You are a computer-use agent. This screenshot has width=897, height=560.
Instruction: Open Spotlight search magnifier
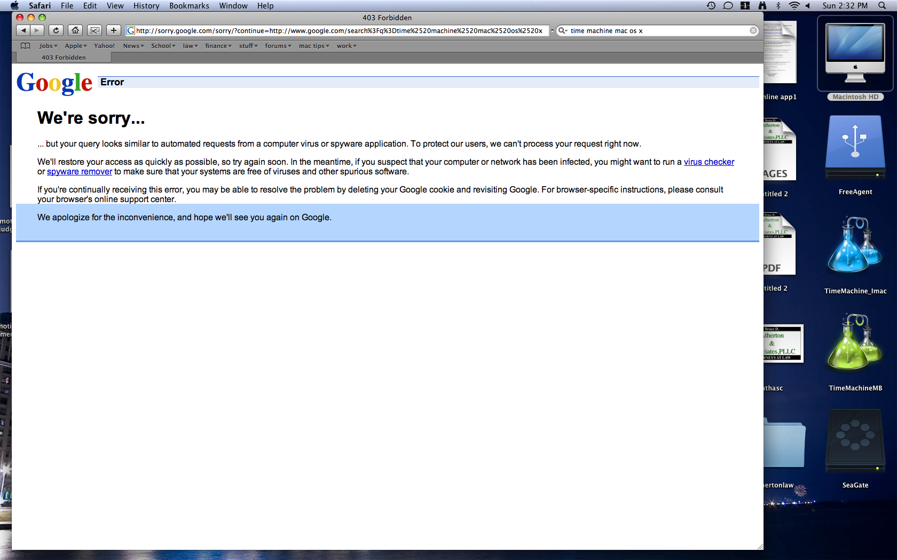coord(882,6)
